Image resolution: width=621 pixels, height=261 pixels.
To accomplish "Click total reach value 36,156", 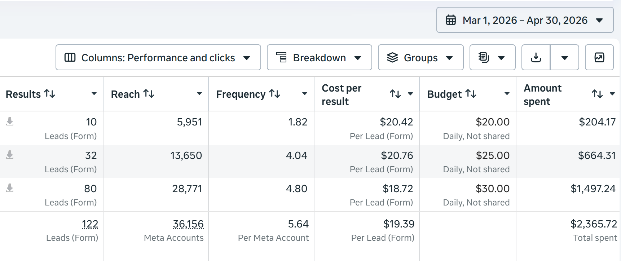I will 188,224.
